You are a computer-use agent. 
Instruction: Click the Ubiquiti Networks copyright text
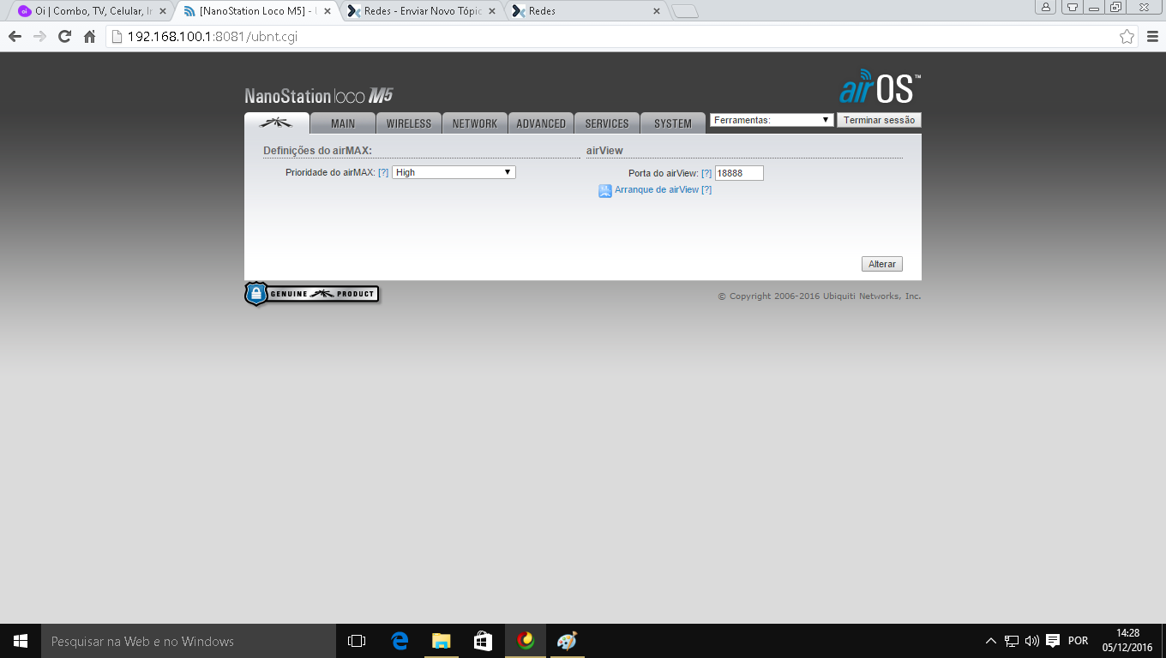coord(820,296)
